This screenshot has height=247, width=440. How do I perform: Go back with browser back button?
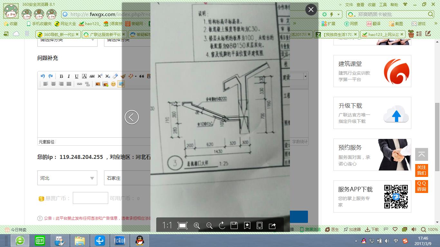27,14
